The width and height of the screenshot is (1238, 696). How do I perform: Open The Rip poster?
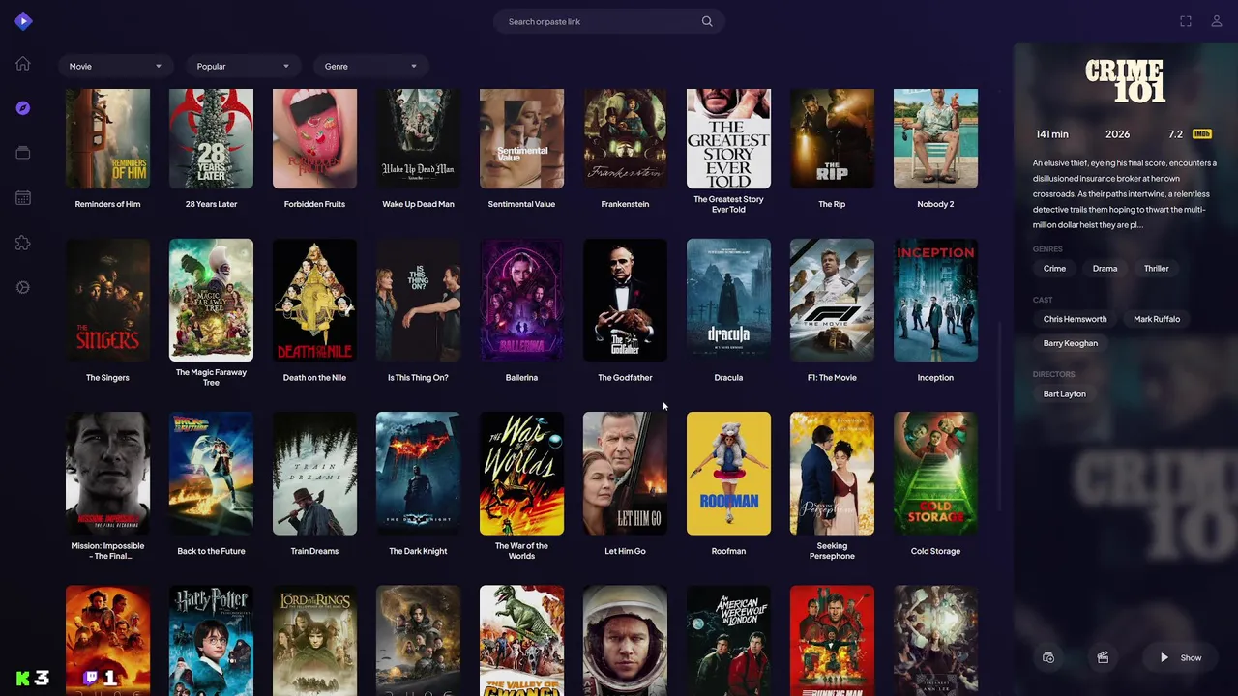(832, 138)
